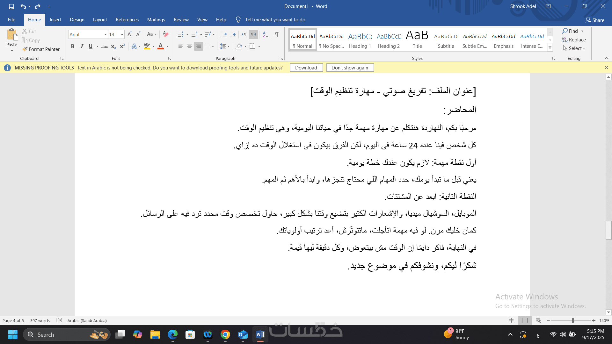Click the Tell me what you want to do field
Viewport: 612px width, 344px height.
(x=275, y=20)
